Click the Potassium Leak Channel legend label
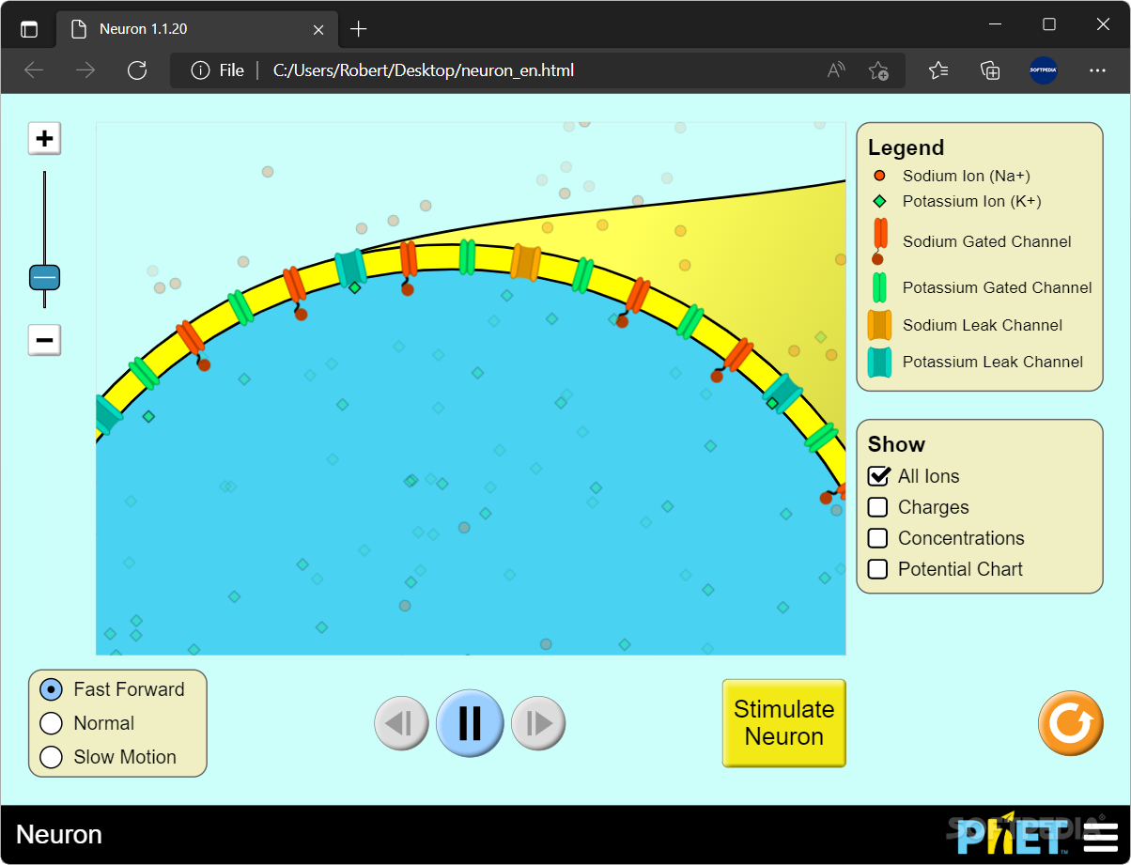The image size is (1131, 865). coord(993,362)
